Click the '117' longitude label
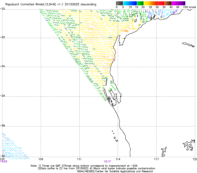This screenshot has width=197, height=173. pos(156,159)
